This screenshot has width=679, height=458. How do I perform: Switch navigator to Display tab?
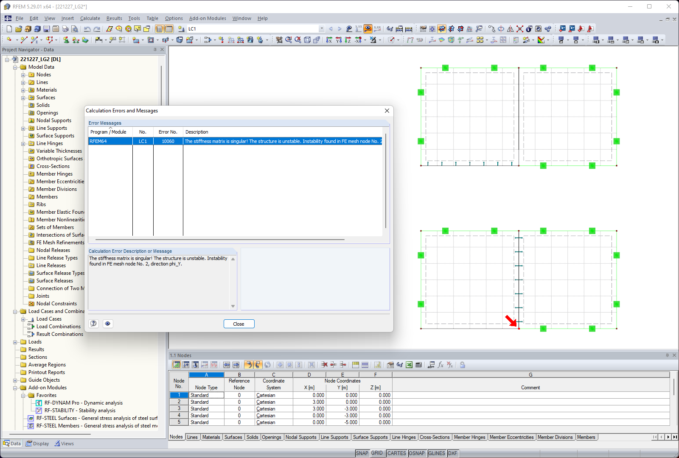click(37, 444)
